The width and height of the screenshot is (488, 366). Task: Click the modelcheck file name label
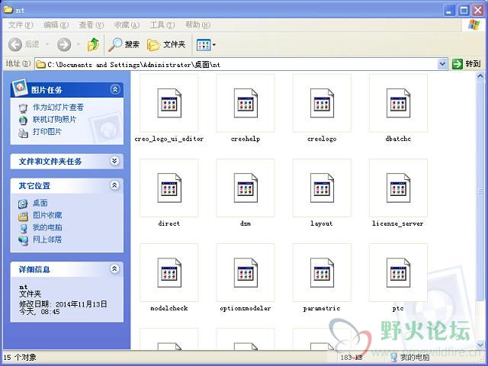[x=169, y=308]
